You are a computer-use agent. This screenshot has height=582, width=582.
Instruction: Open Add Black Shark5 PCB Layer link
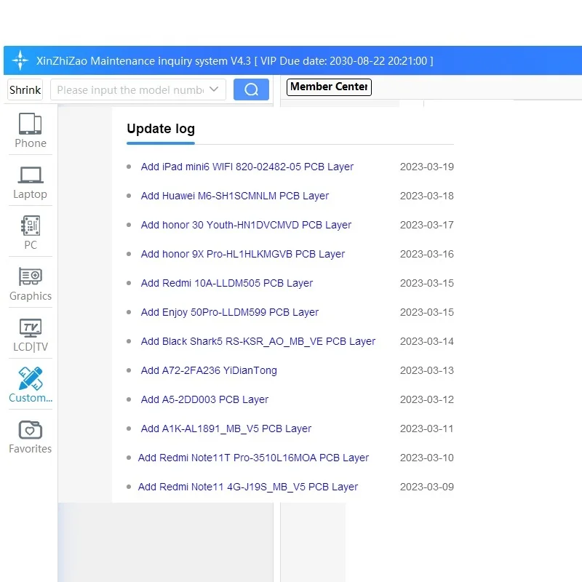(258, 341)
